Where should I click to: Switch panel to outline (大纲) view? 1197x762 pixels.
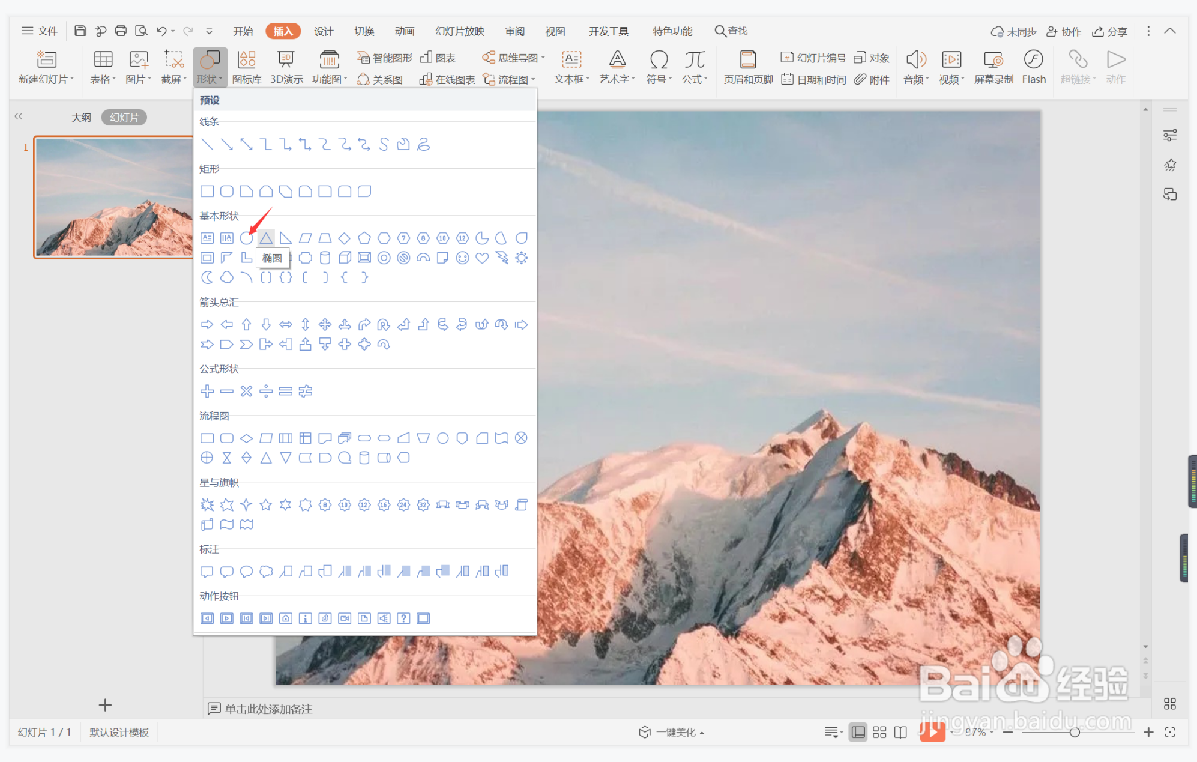coord(81,118)
